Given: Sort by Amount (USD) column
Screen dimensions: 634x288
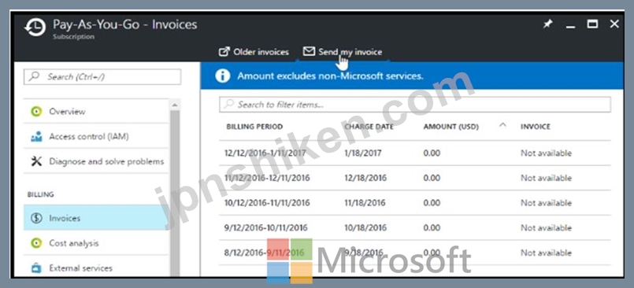Looking at the screenshot, I should pyautogui.click(x=450, y=127).
